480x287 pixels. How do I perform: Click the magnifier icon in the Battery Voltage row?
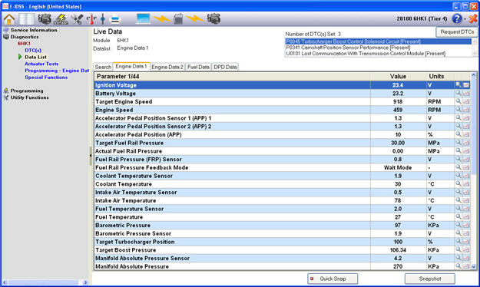(458, 93)
